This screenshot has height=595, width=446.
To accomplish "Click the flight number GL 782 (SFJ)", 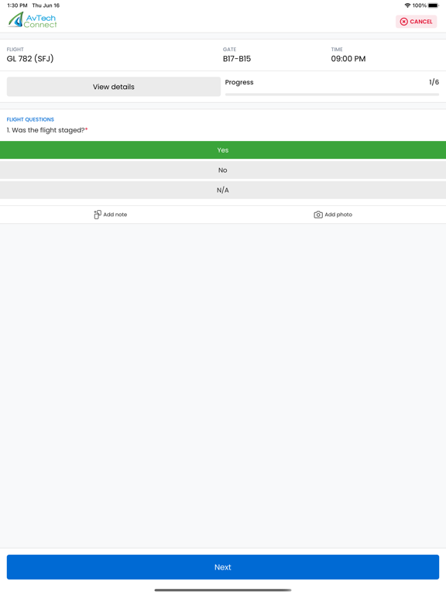I will pos(30,59).
